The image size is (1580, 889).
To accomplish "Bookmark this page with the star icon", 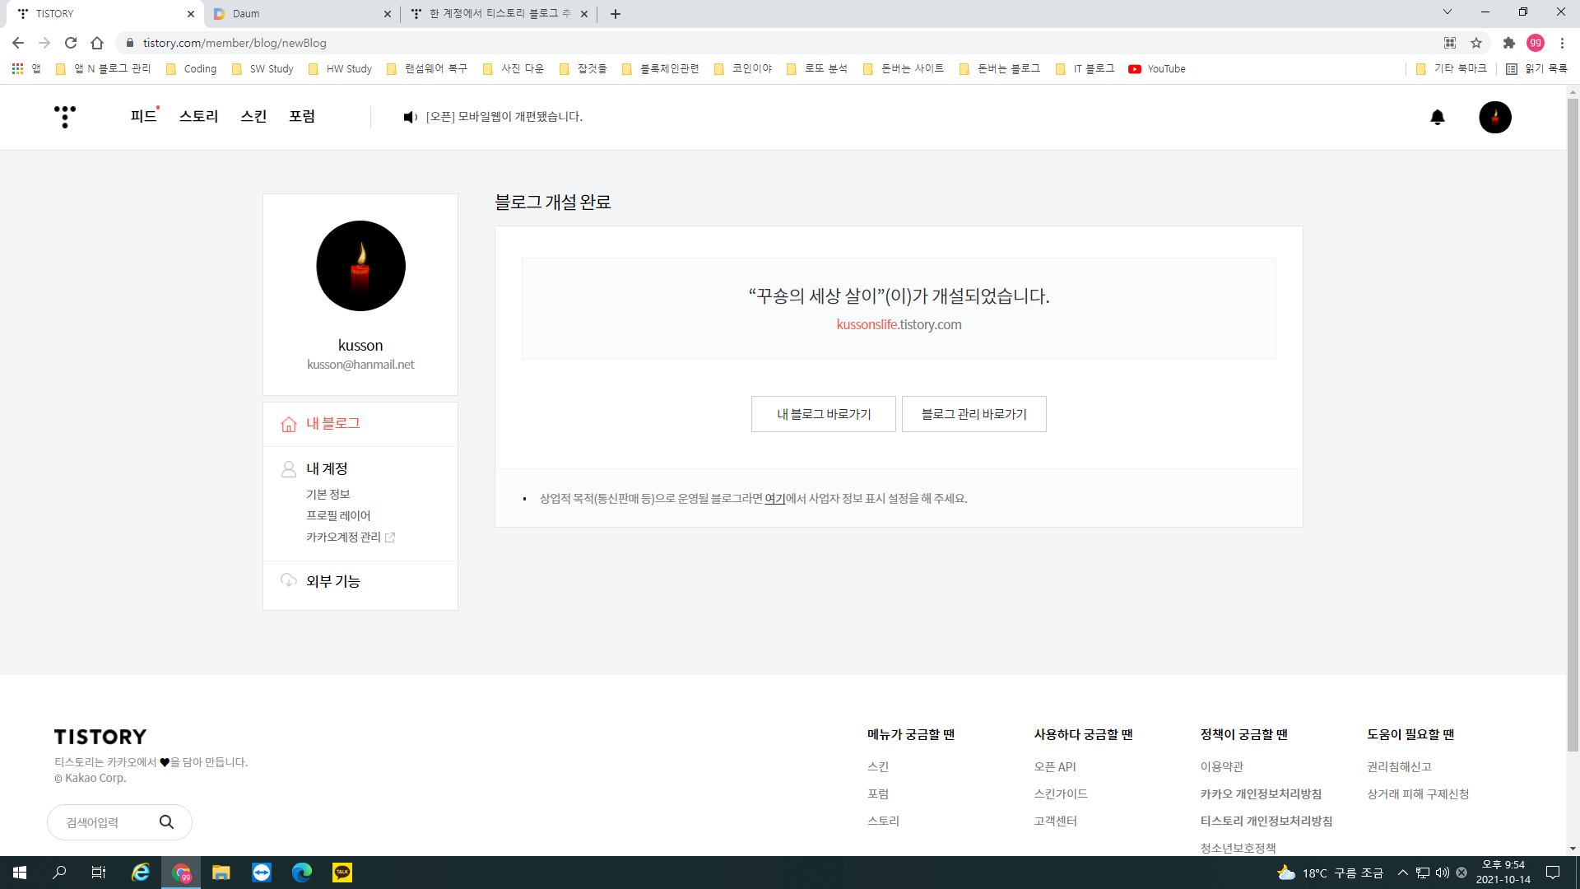I will (x=1476, y=43).
